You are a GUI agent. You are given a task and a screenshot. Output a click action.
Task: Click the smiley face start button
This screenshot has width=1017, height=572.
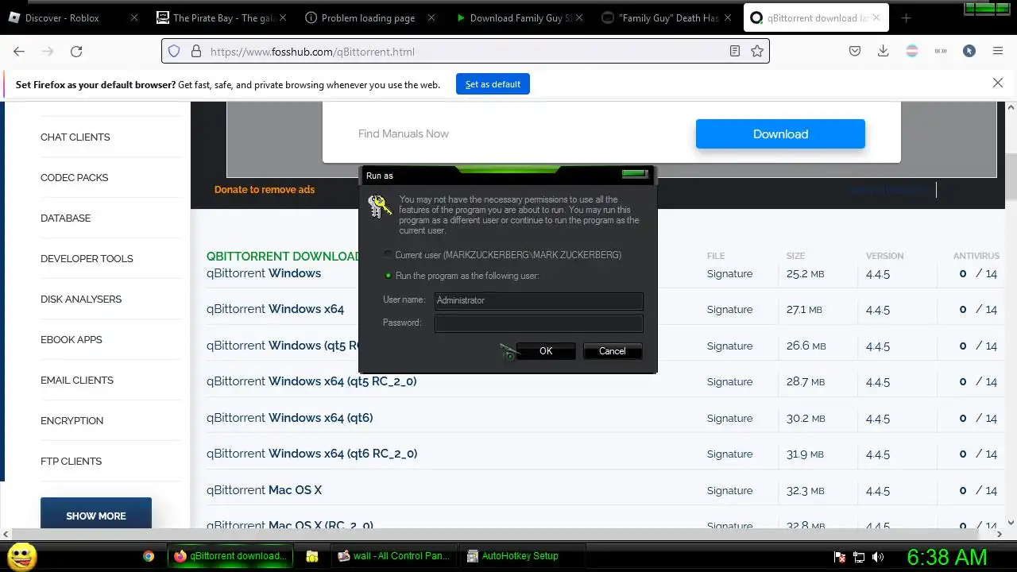point(21,555)
